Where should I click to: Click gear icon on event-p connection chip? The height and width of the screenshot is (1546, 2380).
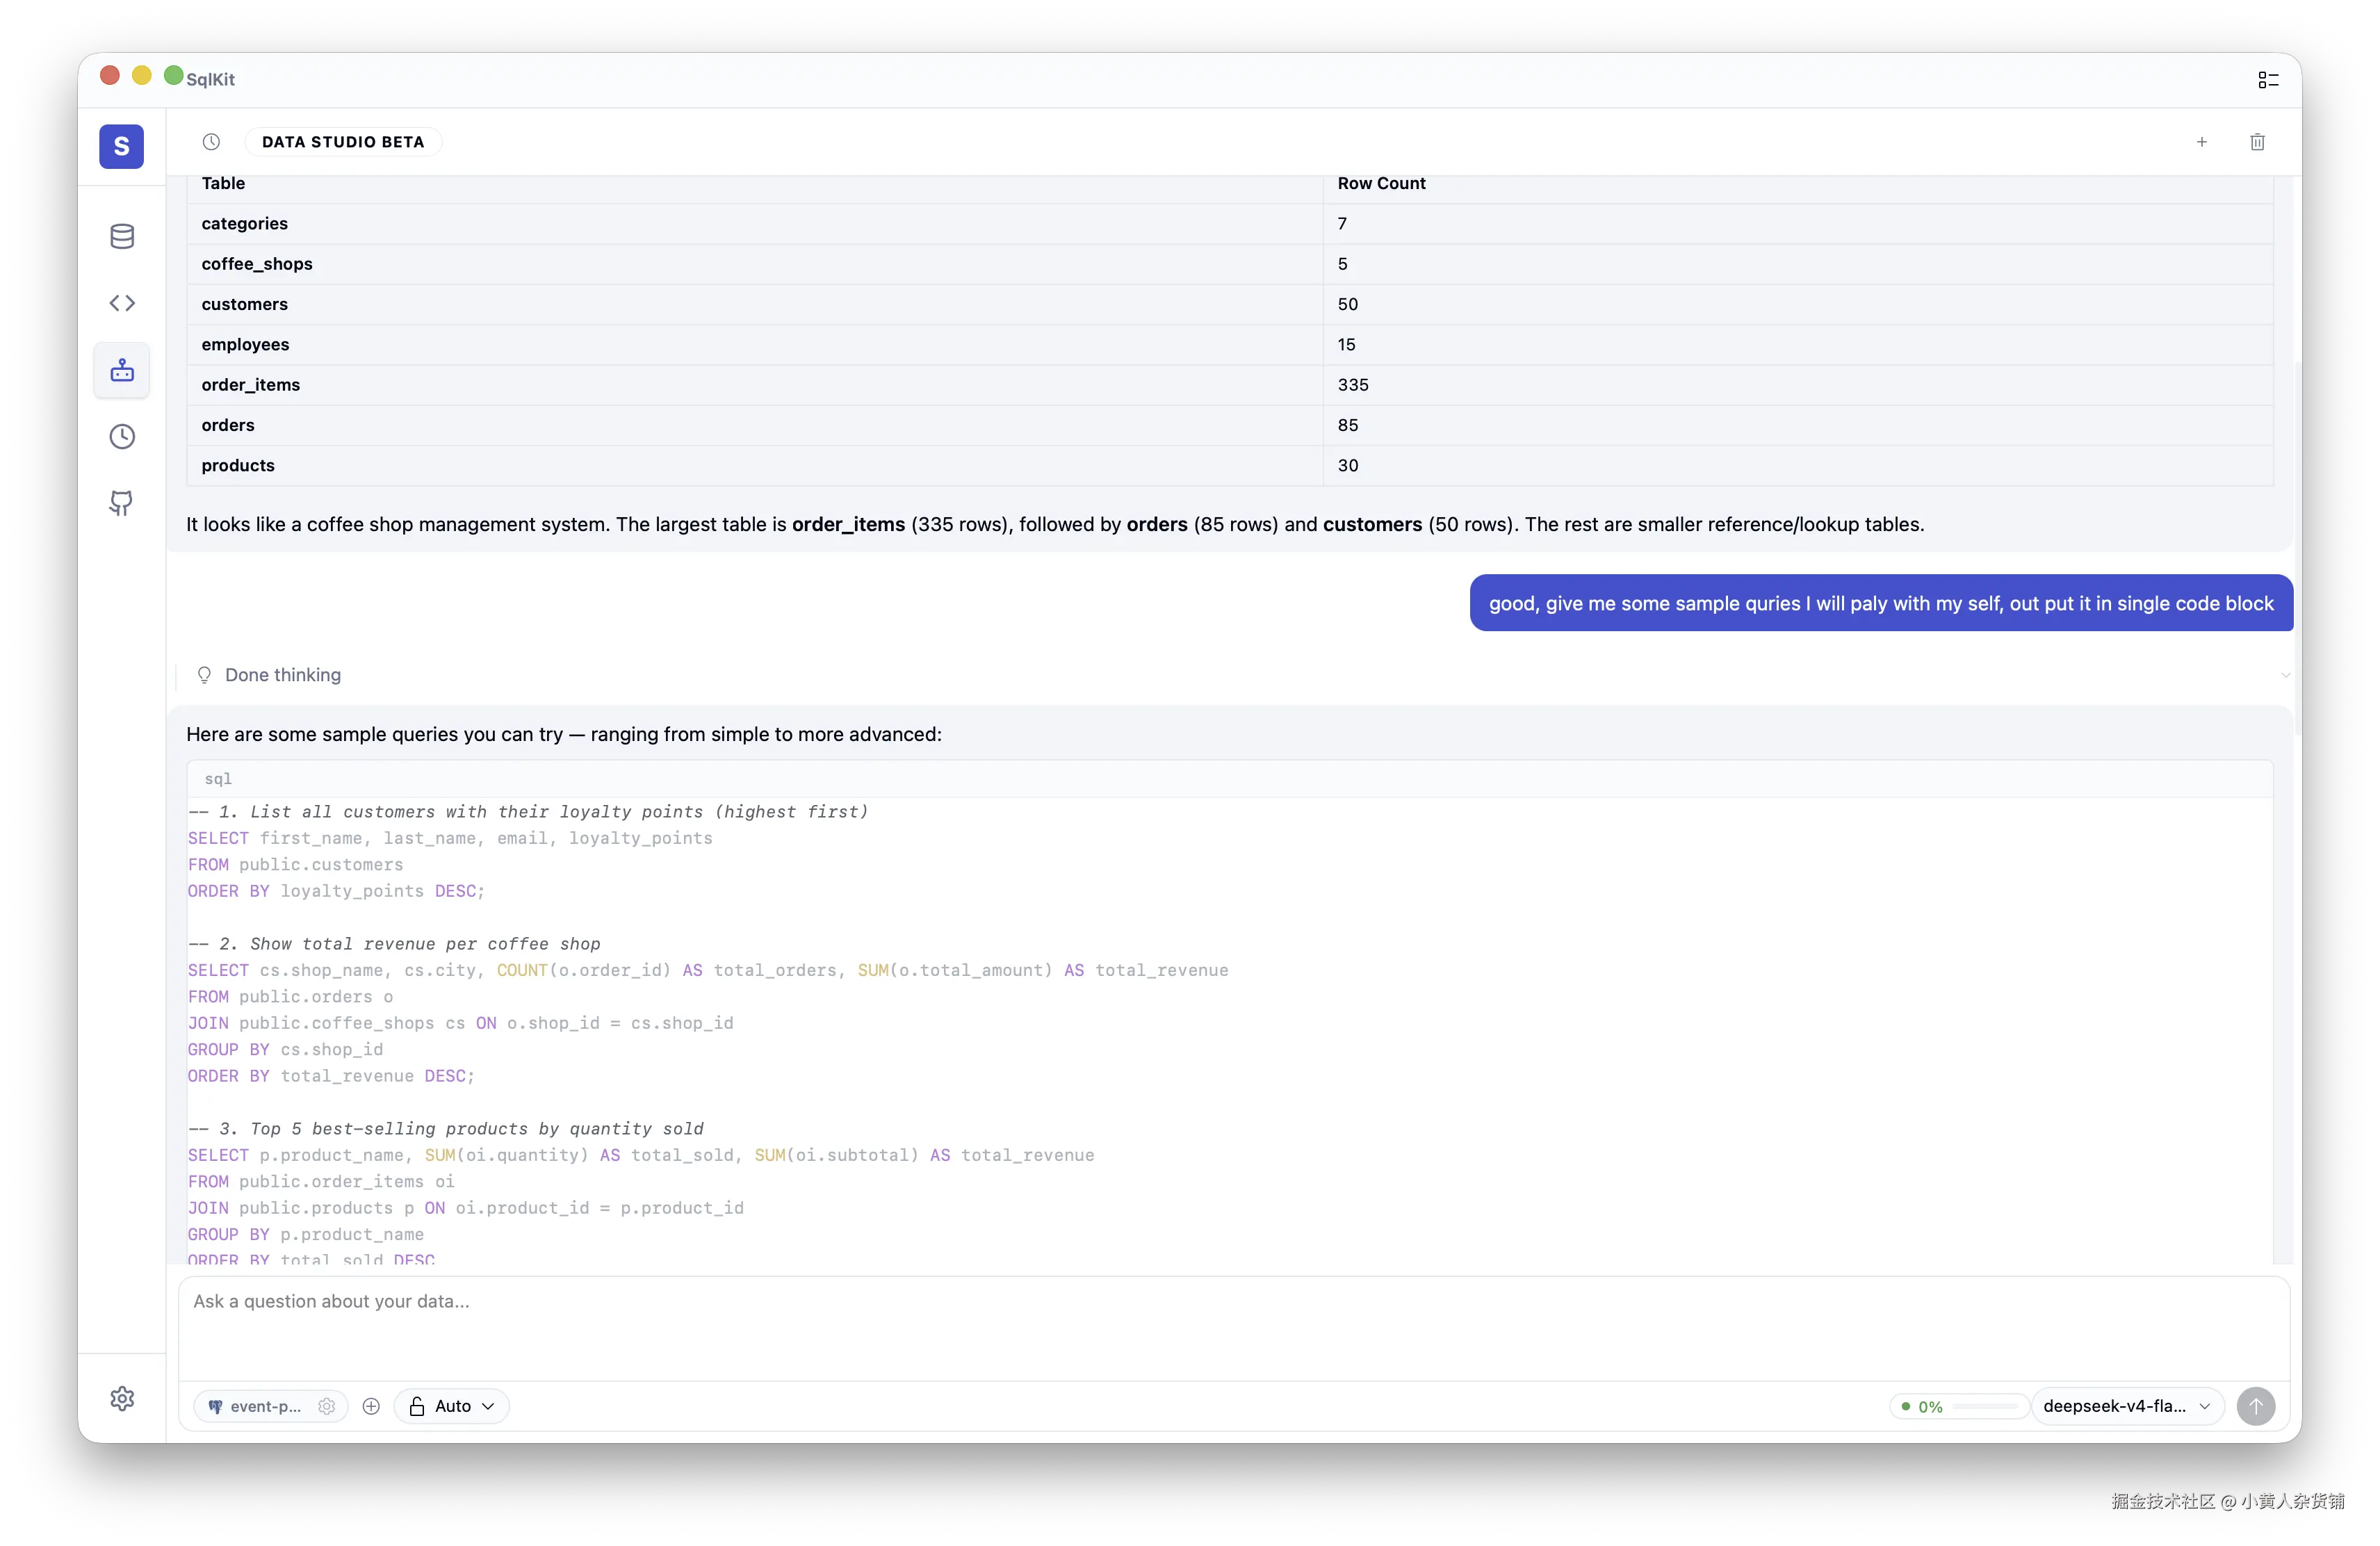click(326, 1406)
